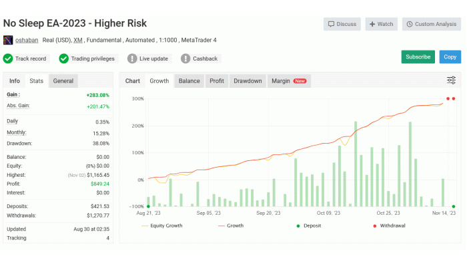Click the green Track record checkmark icon

[x=8, y=59]
